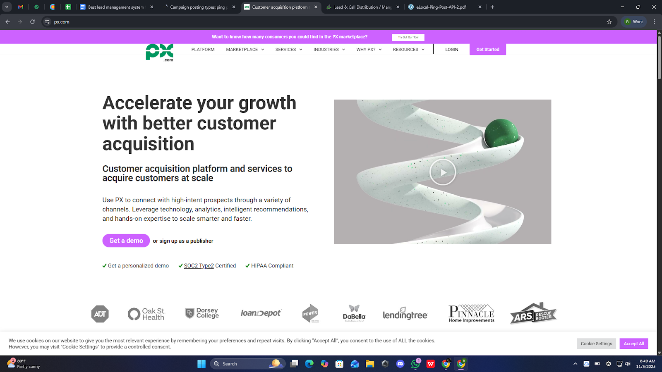Image resolution: width=662 pixels, height=372 pixels.
Task: Reload the px.com page
Action: 32,22
